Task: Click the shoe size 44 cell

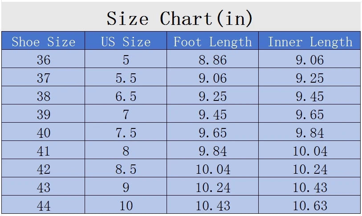Action: tap(43, 206)
